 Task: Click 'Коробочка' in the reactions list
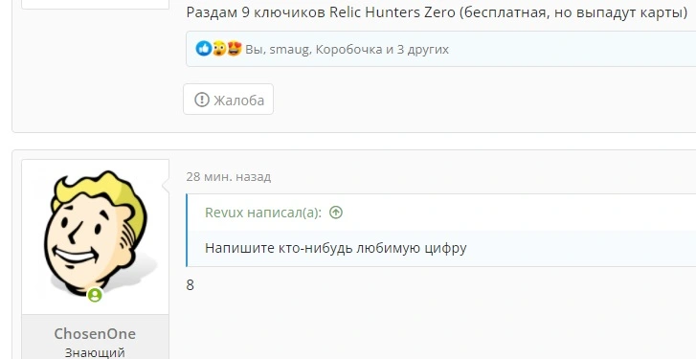(348, 49)
